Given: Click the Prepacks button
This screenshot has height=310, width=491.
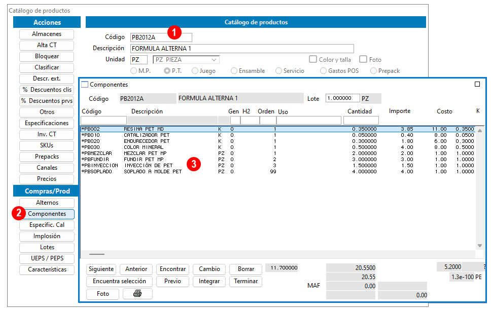Looking at the screenshot, I should point(47,157).
